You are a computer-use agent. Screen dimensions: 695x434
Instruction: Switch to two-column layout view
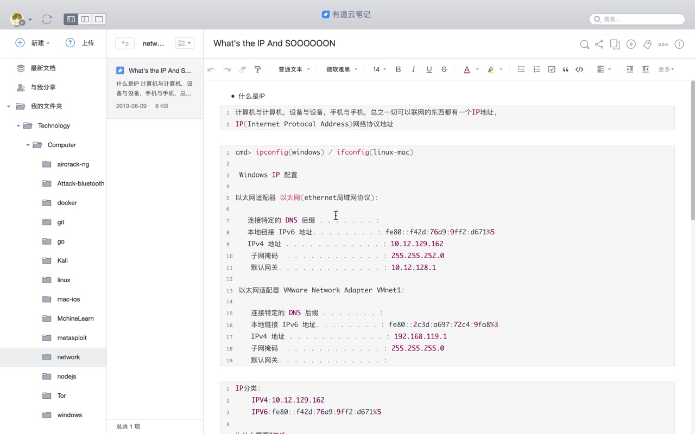click(85, 19)
